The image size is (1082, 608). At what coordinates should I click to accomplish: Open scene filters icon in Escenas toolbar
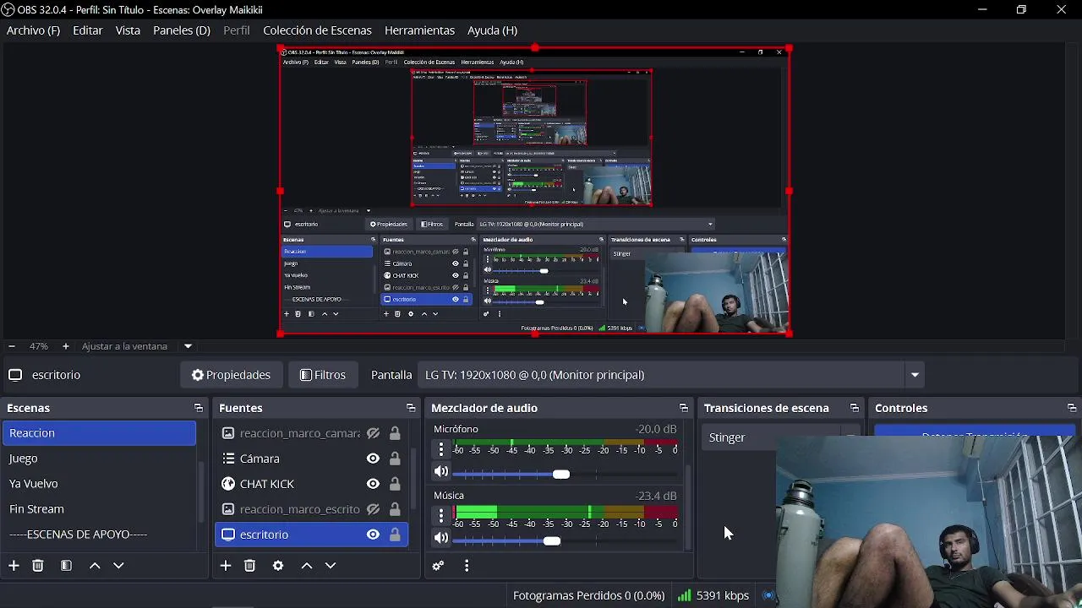66,566
